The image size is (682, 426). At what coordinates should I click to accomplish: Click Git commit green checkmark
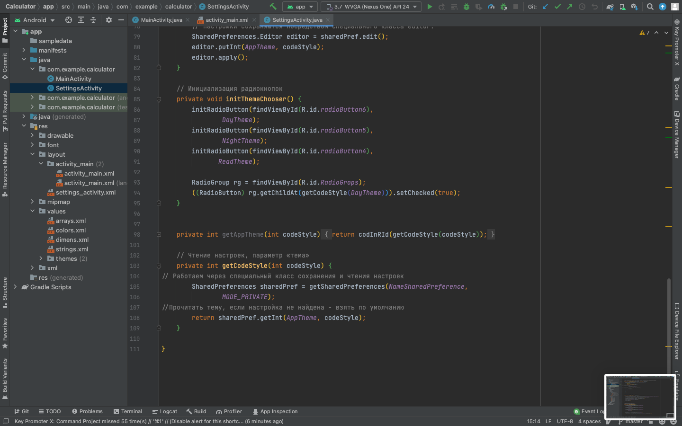(557, 7)
